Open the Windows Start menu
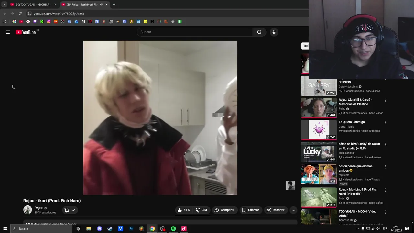The width and height of the screenshot is (414, 233). 5,229
